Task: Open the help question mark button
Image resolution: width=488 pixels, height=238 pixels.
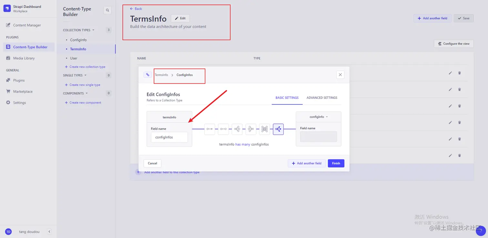Action: click(481, 231)
